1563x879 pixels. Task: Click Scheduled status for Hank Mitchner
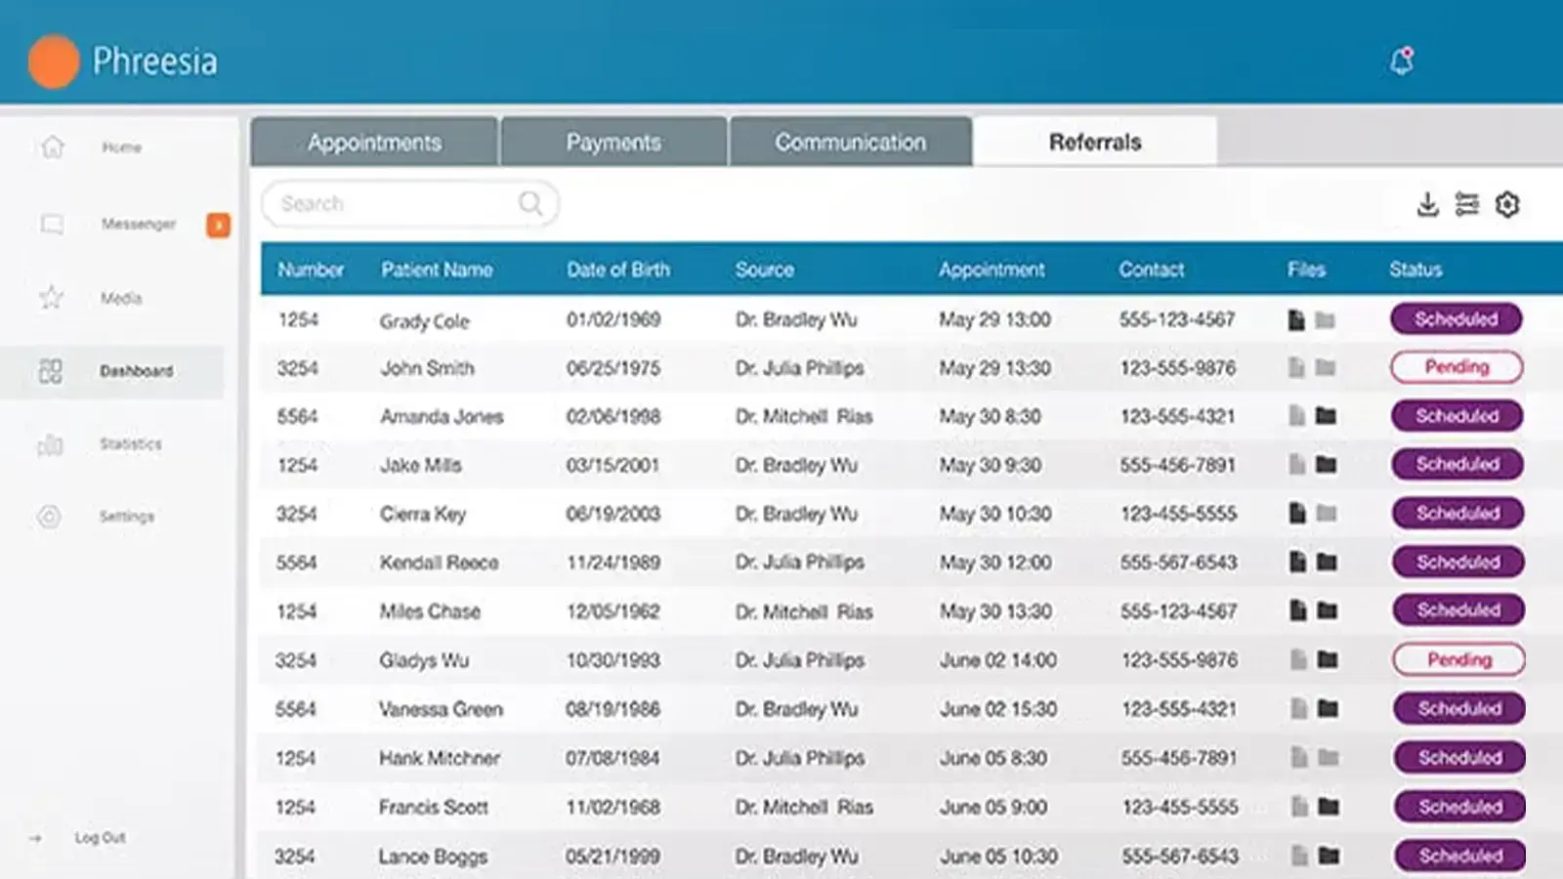coord(1460,757)
